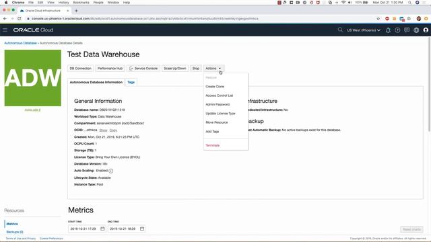The height and width of the screenshot is (242, 431).
Task: Click the Oracle Cloud Infrastructure browser tab
Action: [43, 11]
